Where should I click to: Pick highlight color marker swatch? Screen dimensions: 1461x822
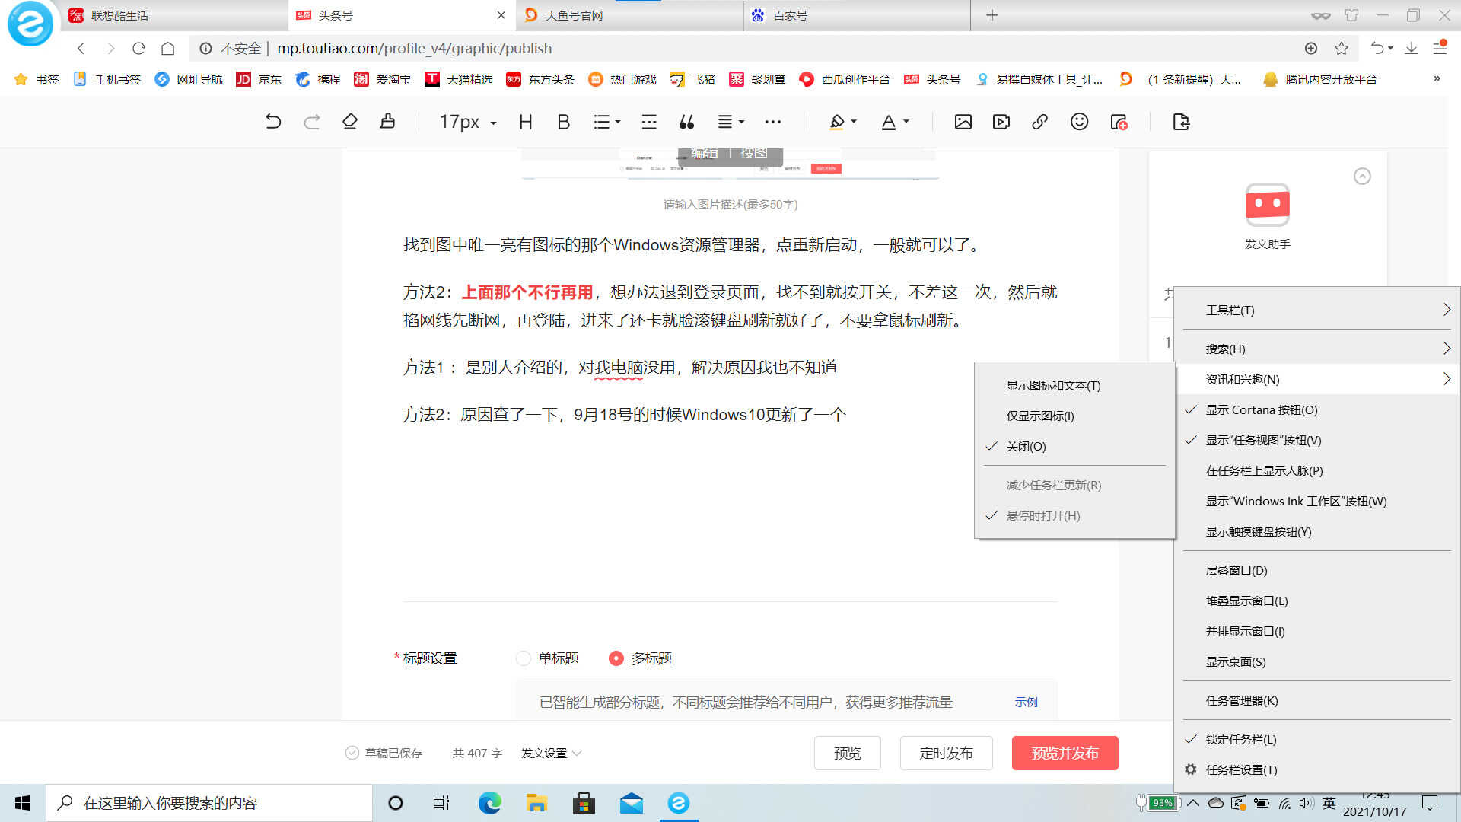point(837,122)
